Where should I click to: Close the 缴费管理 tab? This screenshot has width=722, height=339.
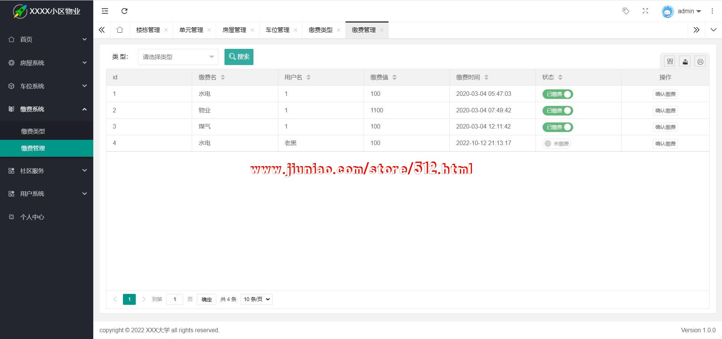pos(382,30)
